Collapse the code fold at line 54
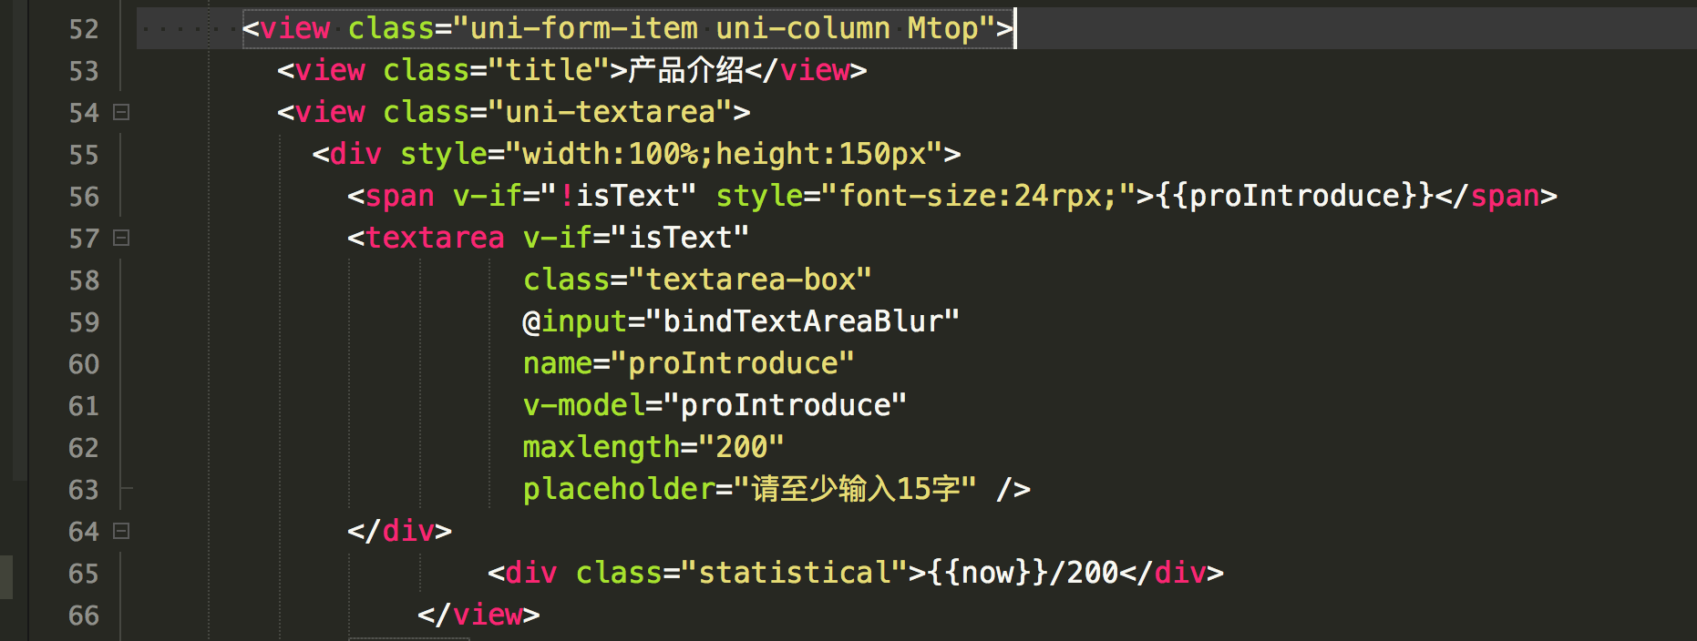This screenshot has height=641, width=1697. pos(121,112)
